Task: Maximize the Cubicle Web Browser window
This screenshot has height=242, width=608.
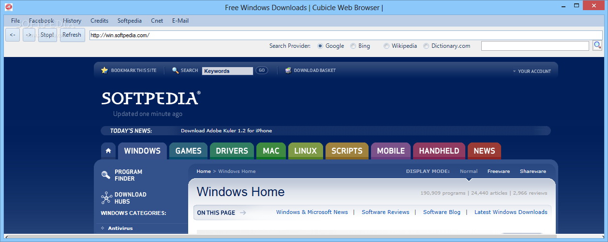Action: point(577,6)
